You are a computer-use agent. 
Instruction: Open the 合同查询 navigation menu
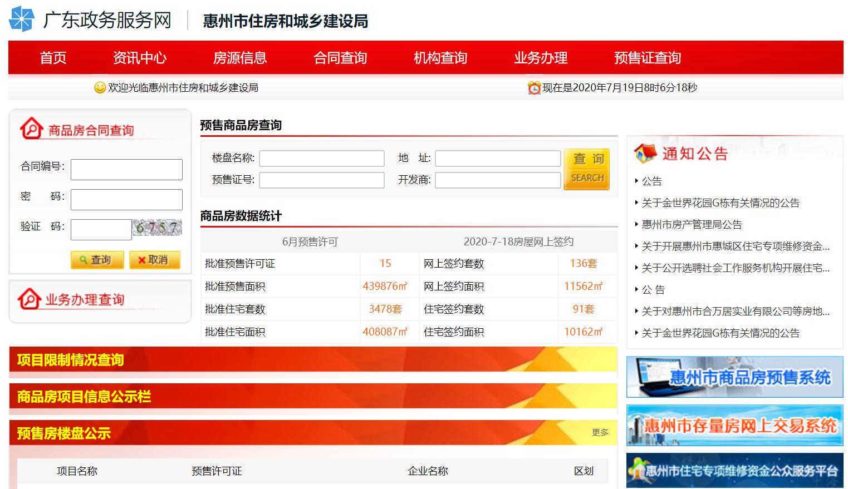(x=340, y=57)
